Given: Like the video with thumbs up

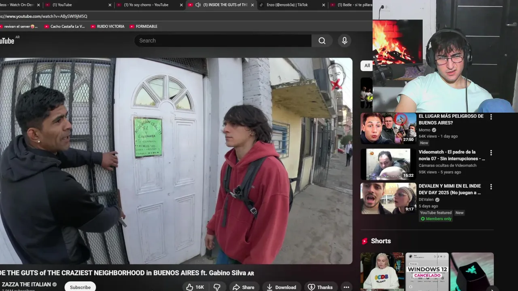Looking at the screenshot, I should (x=189, y=287).
